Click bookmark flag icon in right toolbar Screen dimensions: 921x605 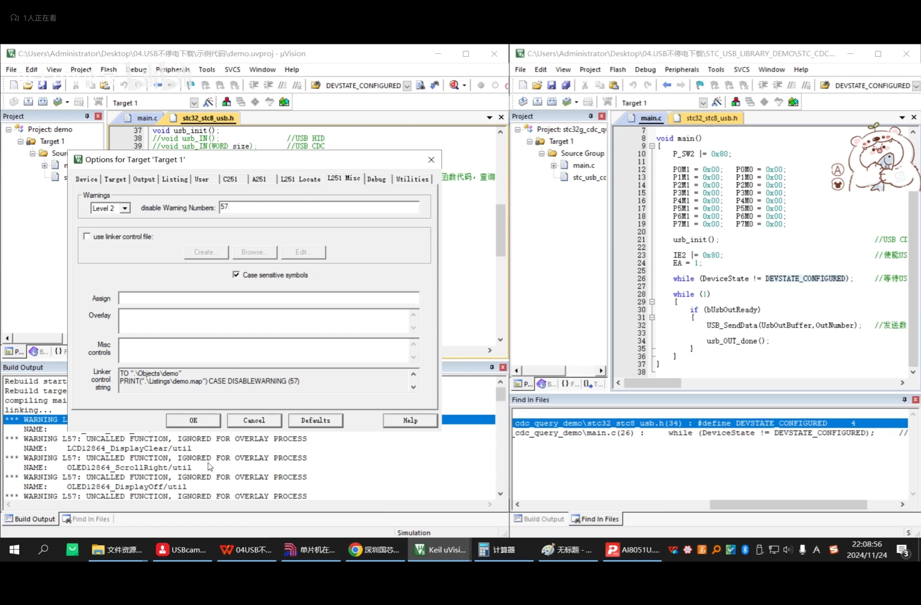(700, 85)
